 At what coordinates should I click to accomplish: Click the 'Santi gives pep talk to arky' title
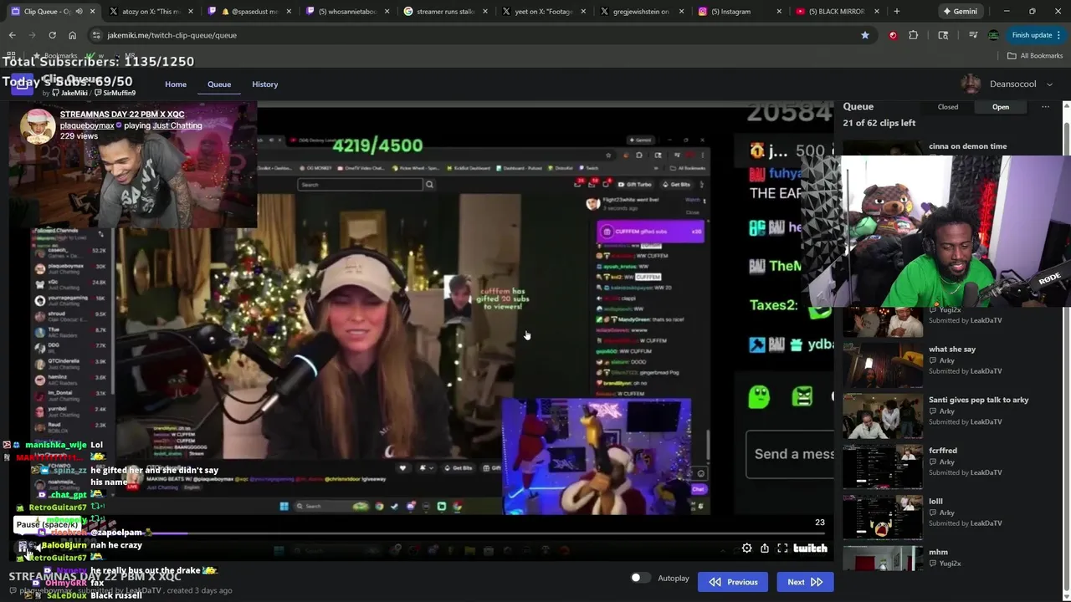978,400
